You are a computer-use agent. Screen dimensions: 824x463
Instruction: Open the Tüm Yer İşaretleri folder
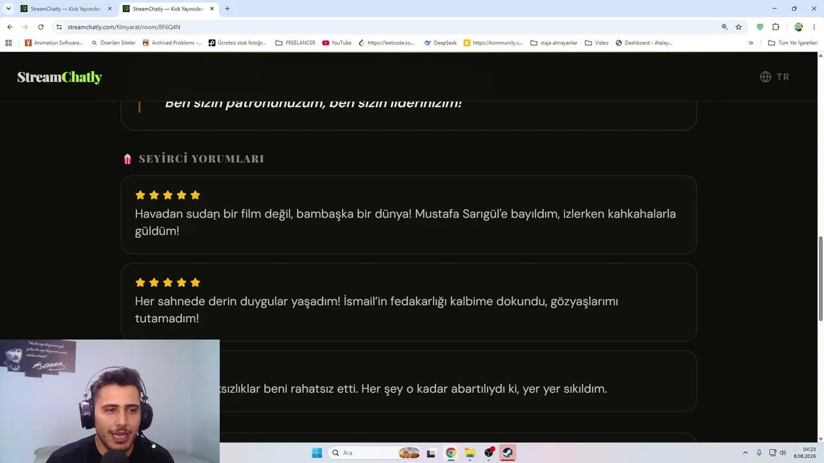point(792,43)
